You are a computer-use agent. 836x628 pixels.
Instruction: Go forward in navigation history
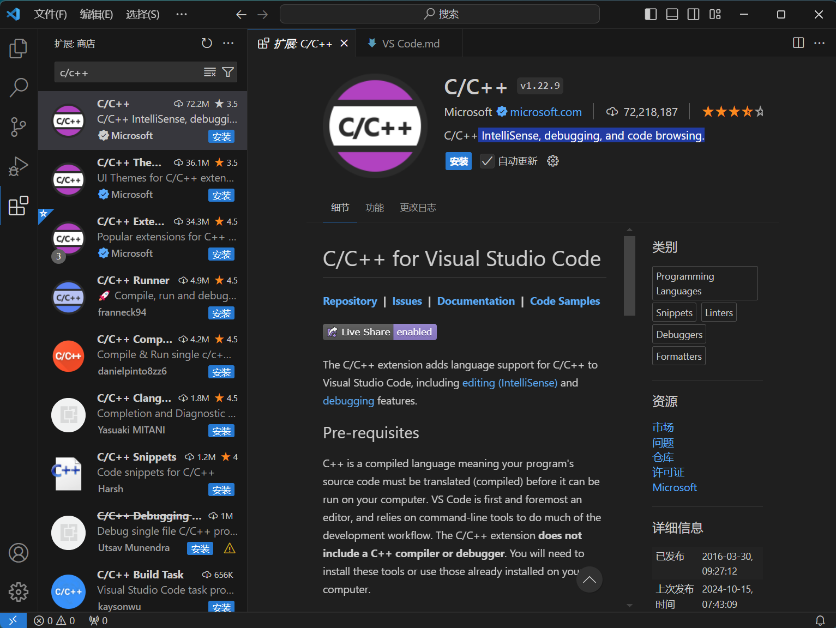tap(263, 14)
